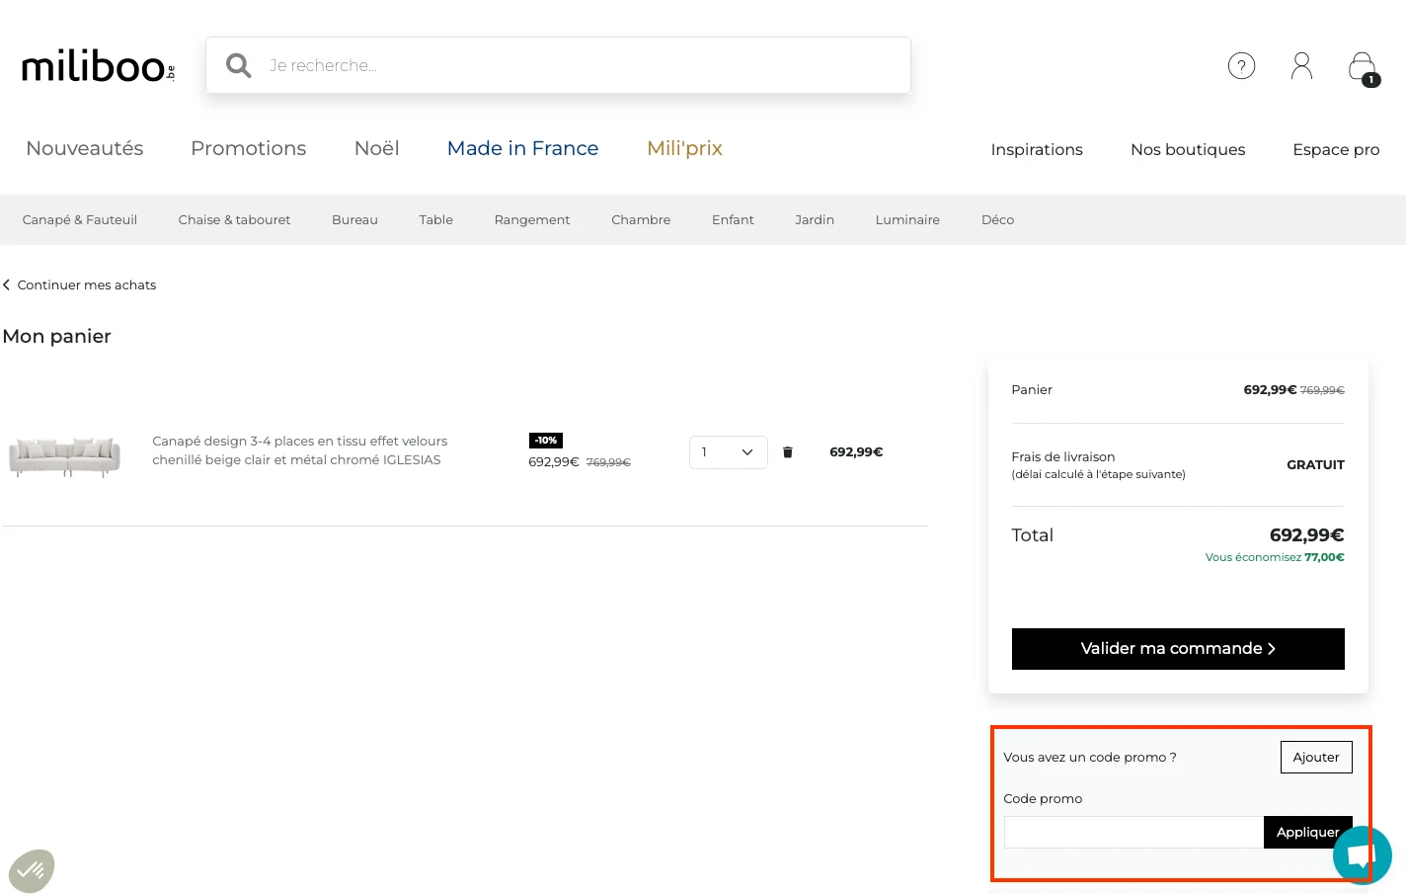
Task: Focus the Code promo input field
Action: click(x=1133, y=833)
